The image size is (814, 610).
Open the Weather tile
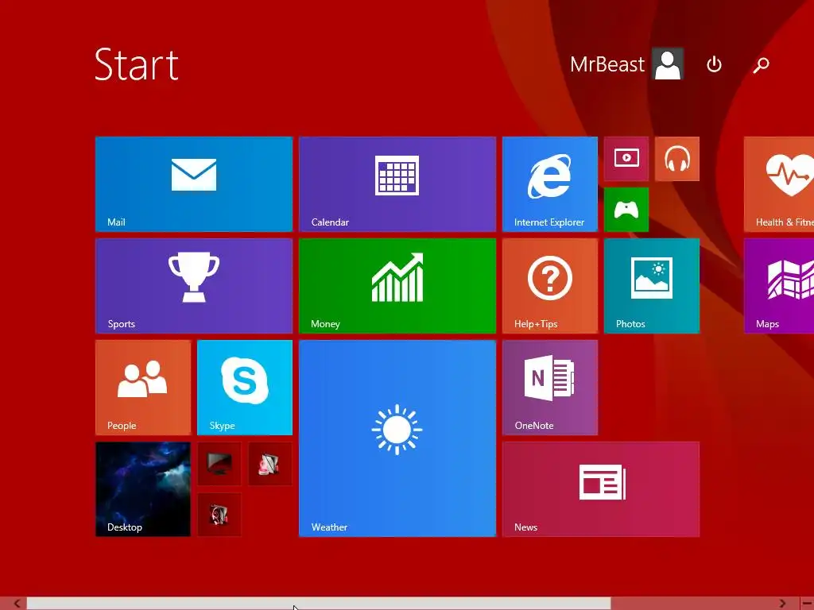click(397, 438)
